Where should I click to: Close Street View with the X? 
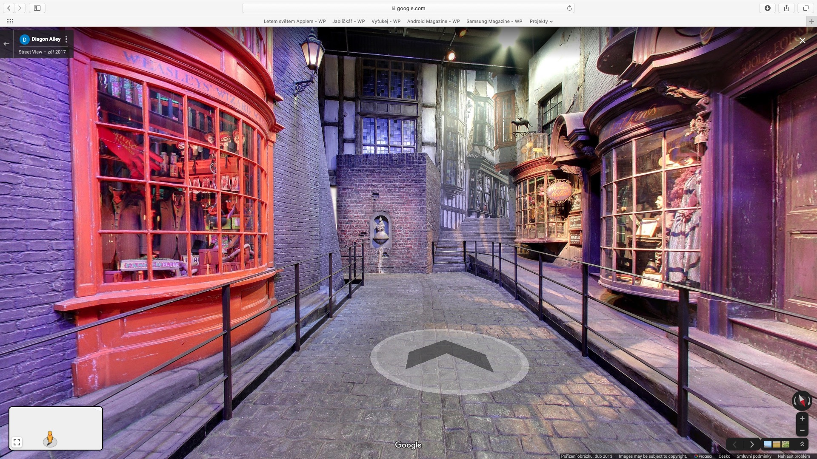802,40
